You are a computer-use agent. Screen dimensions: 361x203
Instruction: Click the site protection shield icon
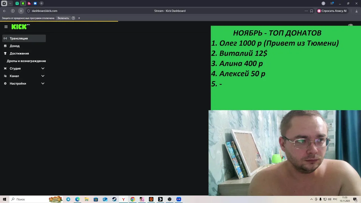(28, 11)
